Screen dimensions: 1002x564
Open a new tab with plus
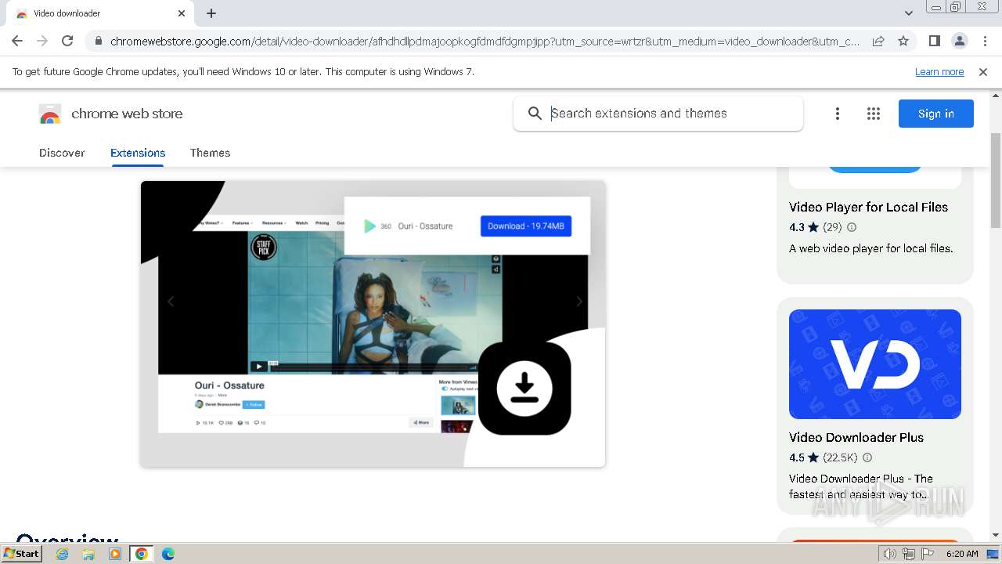point(211,13)
